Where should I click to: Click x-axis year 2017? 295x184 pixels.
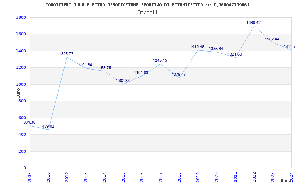click(160, 177)
